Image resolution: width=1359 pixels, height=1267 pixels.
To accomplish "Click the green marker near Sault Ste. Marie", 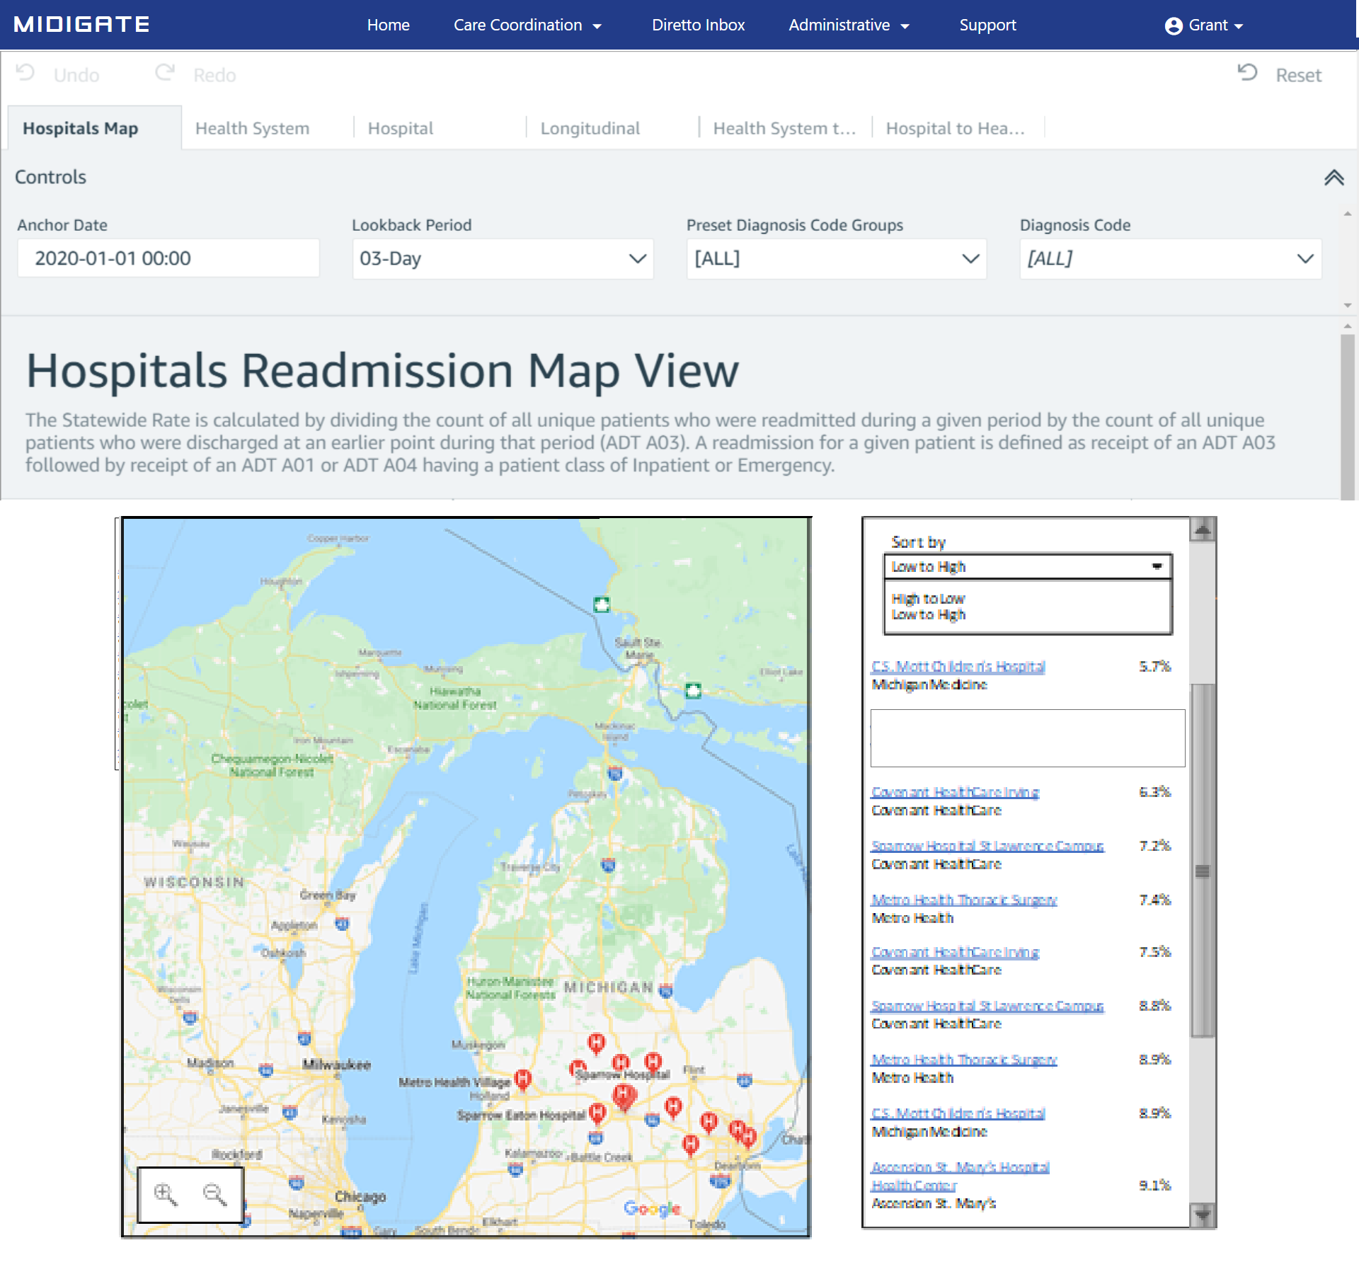I will pyautogui.click(x=693, y=690).
